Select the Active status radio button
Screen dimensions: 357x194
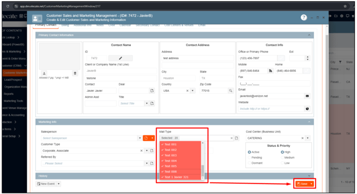point(249,152)
